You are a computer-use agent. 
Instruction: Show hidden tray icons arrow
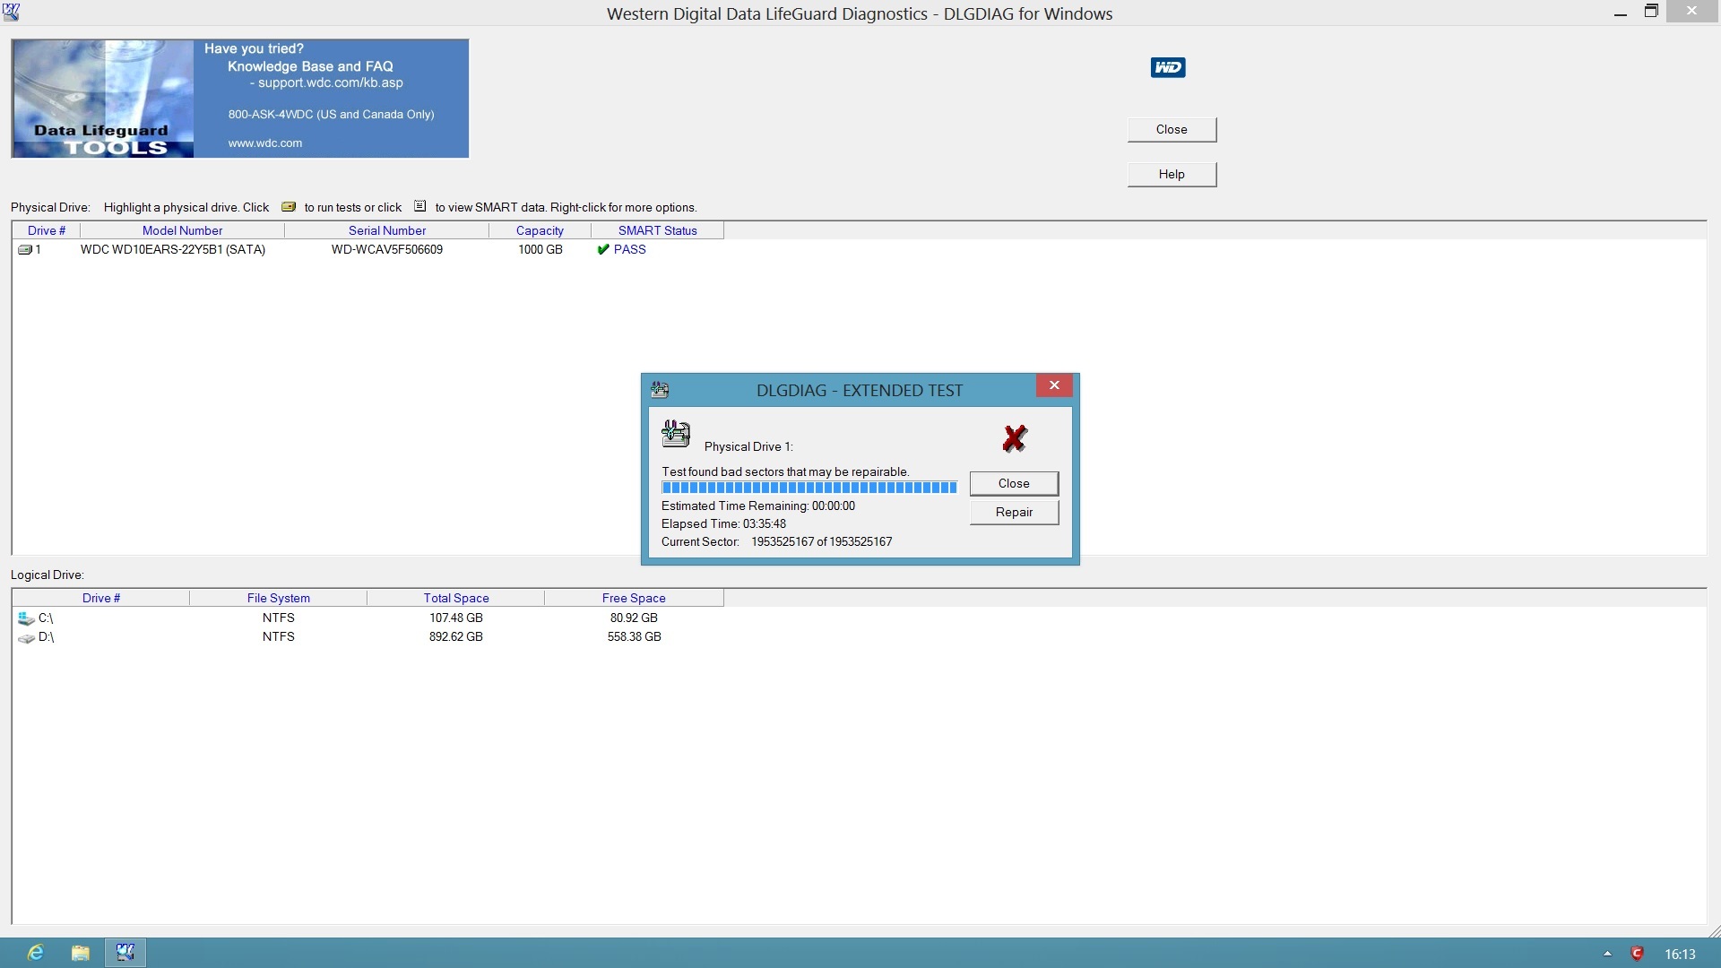point(1607,954)
